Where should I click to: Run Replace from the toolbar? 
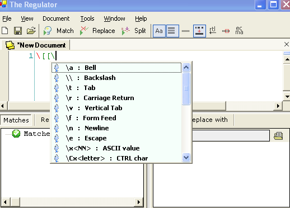tap(97, 31)
